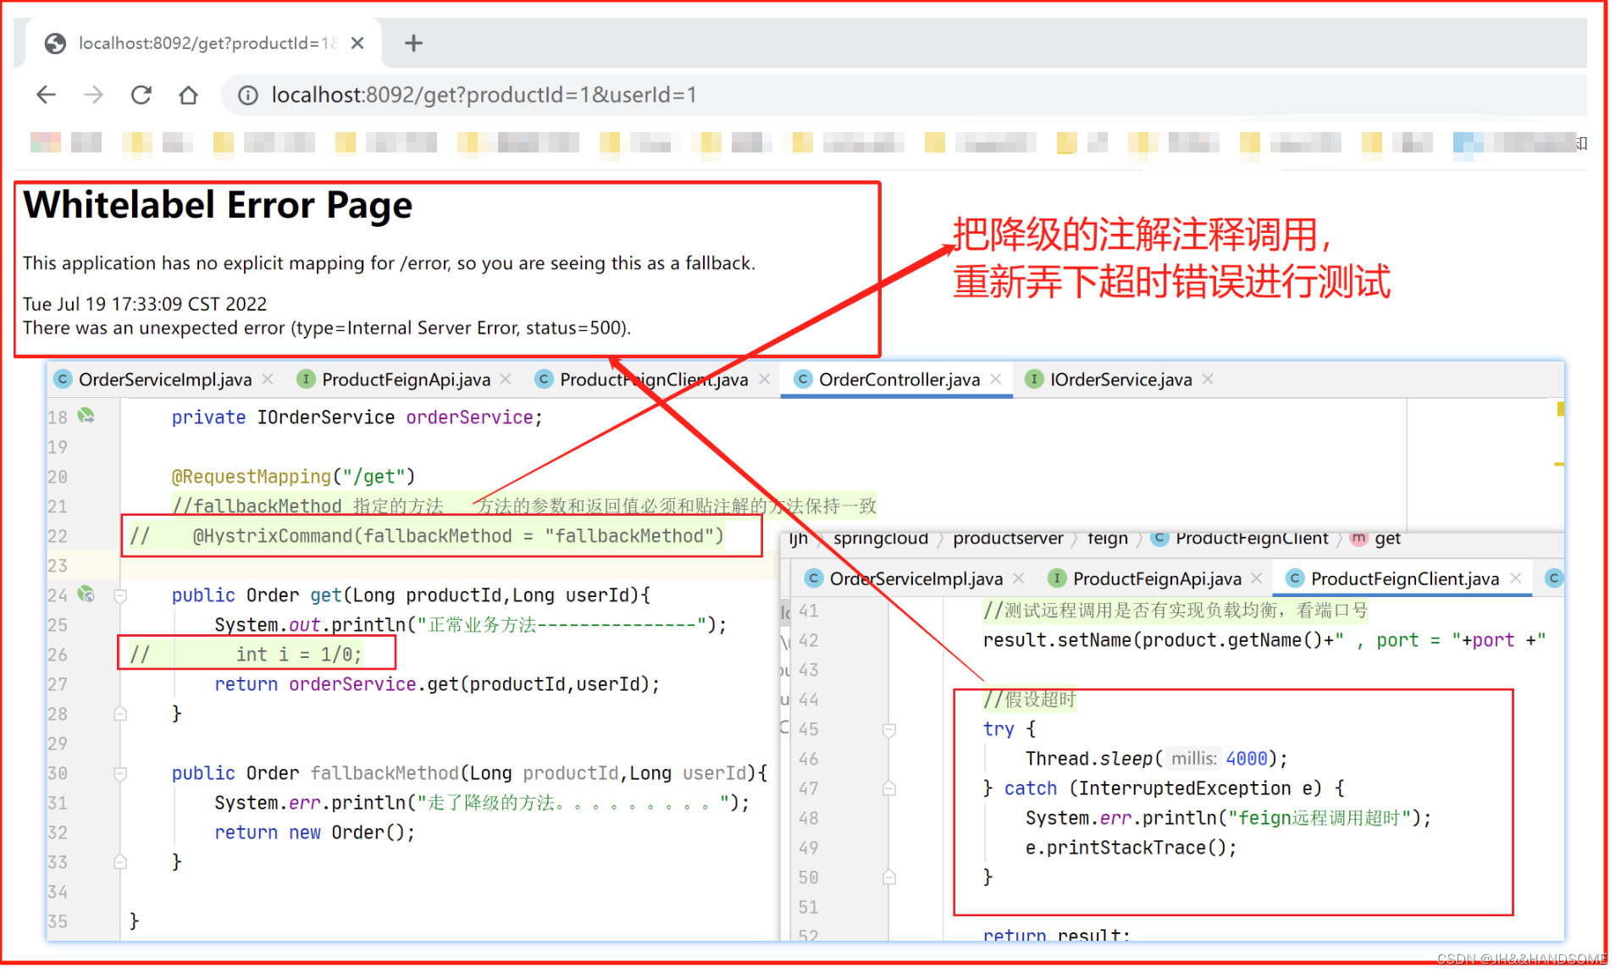Click the 'return orderService.get' statement
Screen dimensions: 1621x973
click(x=436, y=684)
